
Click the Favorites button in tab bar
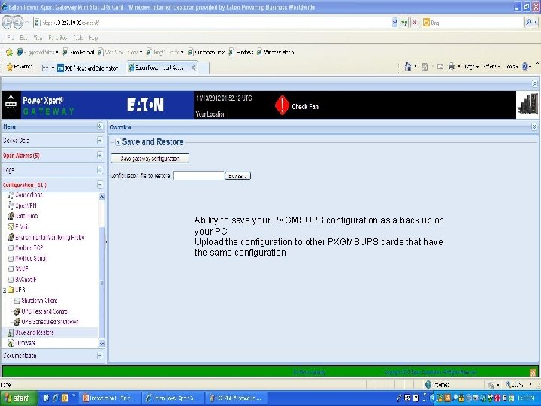[20, 67]
